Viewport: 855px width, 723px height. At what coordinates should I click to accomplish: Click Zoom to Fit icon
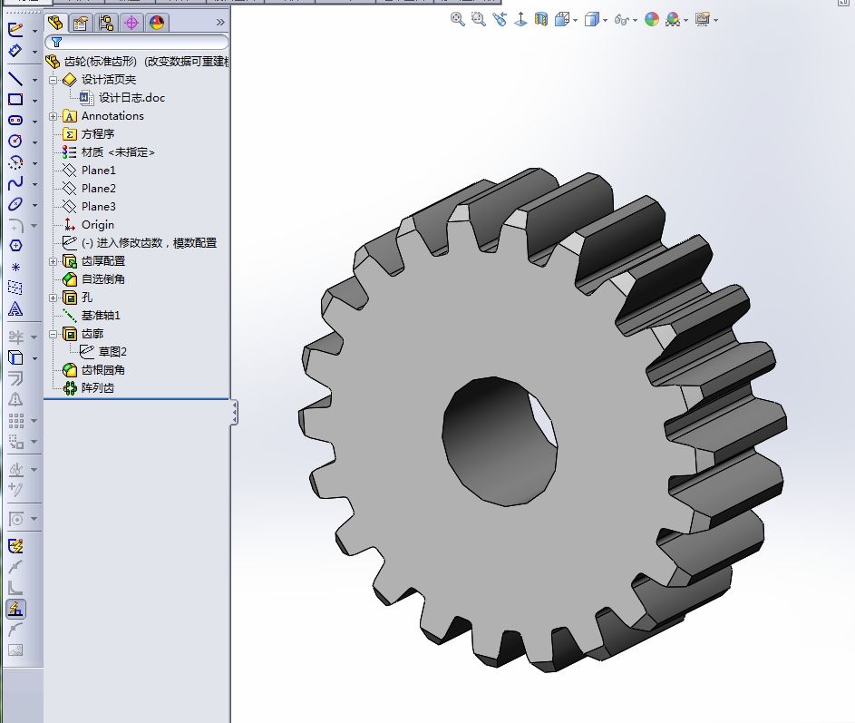(x=458, y=20)
